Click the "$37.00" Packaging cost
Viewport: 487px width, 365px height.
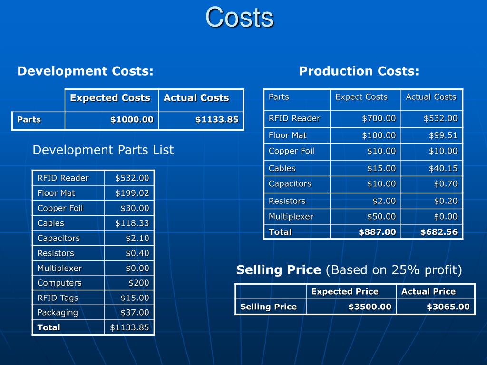(x=135, y=312)
